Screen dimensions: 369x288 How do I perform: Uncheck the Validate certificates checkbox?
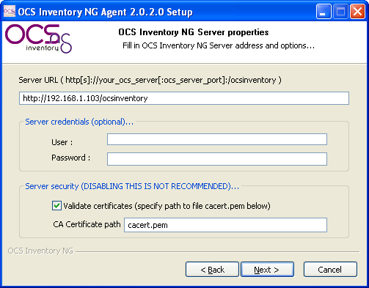(x=56, y=206)
